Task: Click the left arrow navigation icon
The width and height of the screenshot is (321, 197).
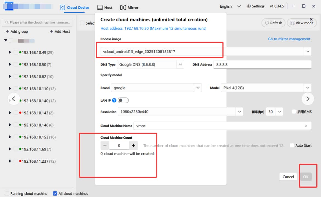Action: (x=14, y=99)
